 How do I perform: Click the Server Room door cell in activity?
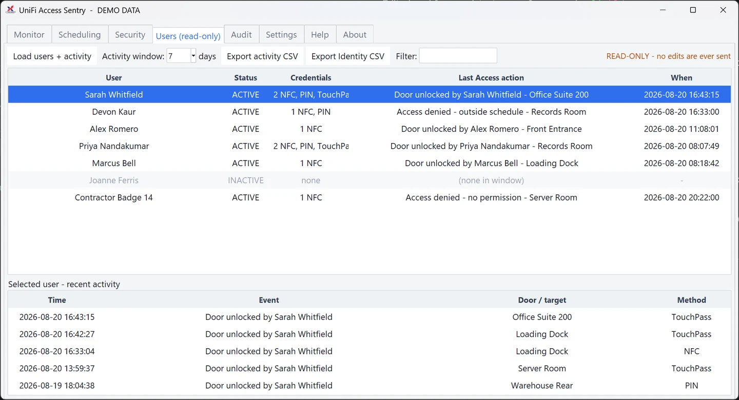pos(542,368)
